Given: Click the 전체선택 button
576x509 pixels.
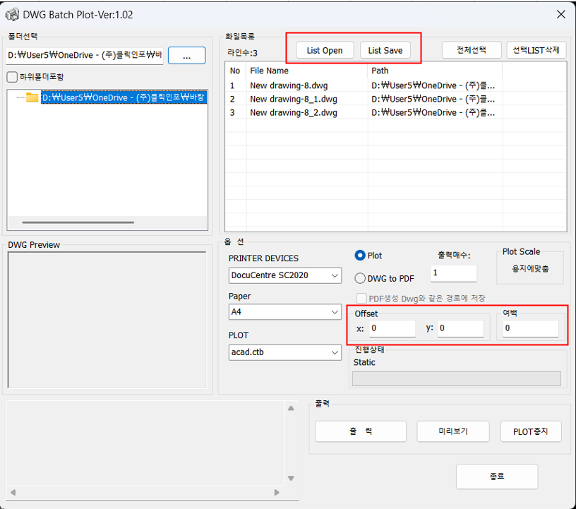Looking at the screenshot, I should [x=472, y=50].
